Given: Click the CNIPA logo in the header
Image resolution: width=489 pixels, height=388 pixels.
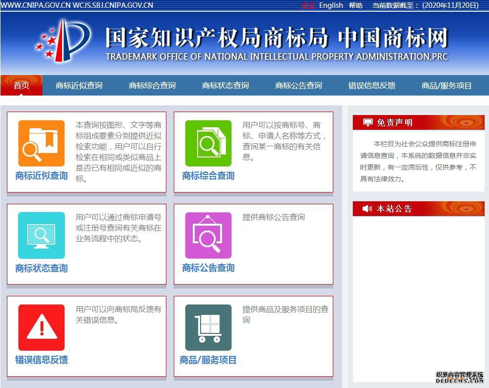Looking at the screenshot, I should click(63, 40).
